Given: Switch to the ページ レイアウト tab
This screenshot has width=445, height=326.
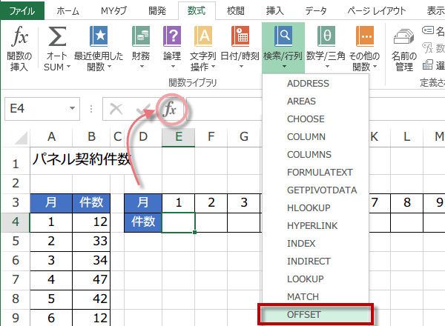Looking at the screenshot, I should click(377, 11).
